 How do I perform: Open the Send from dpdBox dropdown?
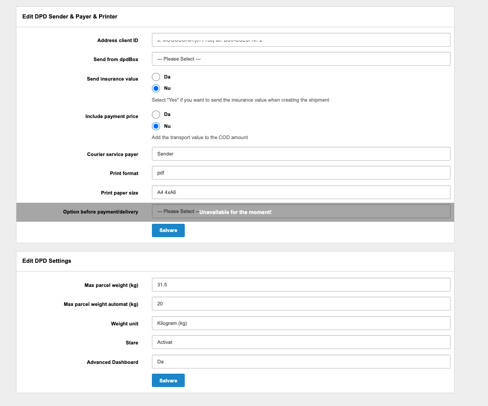(301, 59)
